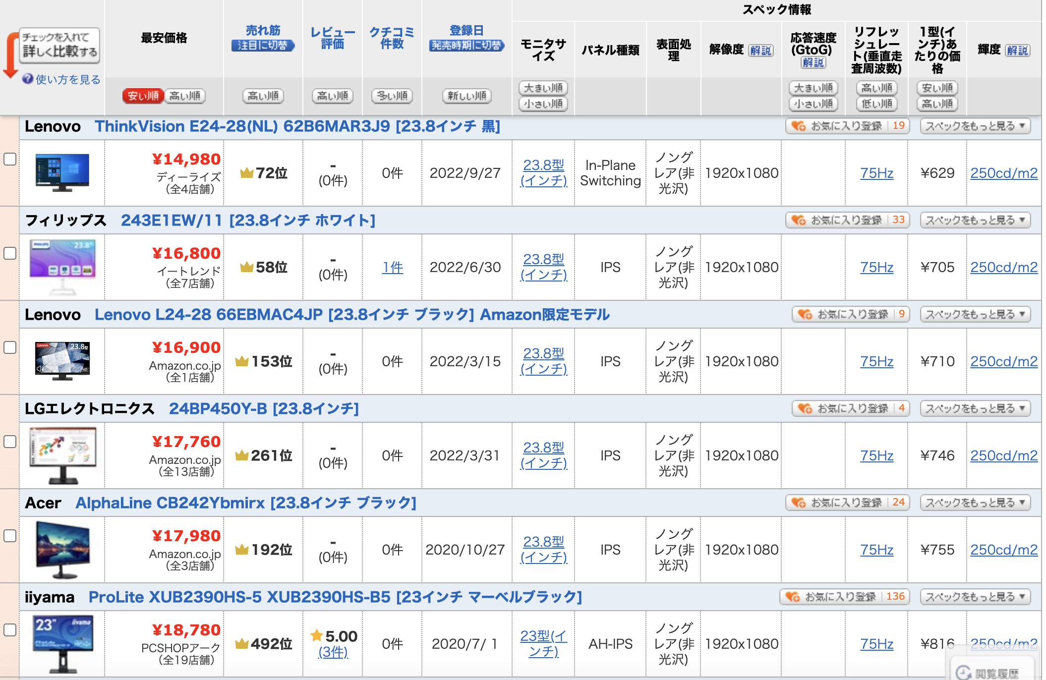Check the Philips 243E1EW/11 comparison checkbox
Screen dimensions: 1046x680
[x=10, y=253]
